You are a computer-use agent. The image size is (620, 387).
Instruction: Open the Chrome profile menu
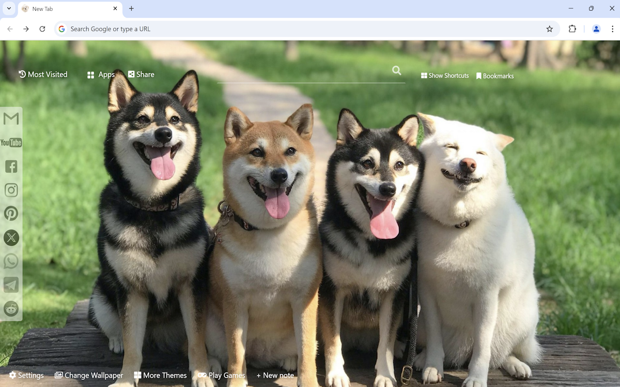[596, 29]
